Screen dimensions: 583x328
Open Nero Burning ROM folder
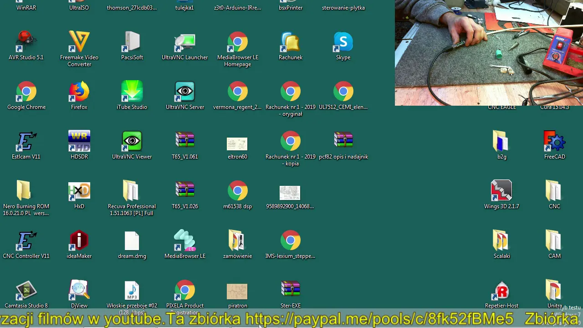(x=26, y=198)
